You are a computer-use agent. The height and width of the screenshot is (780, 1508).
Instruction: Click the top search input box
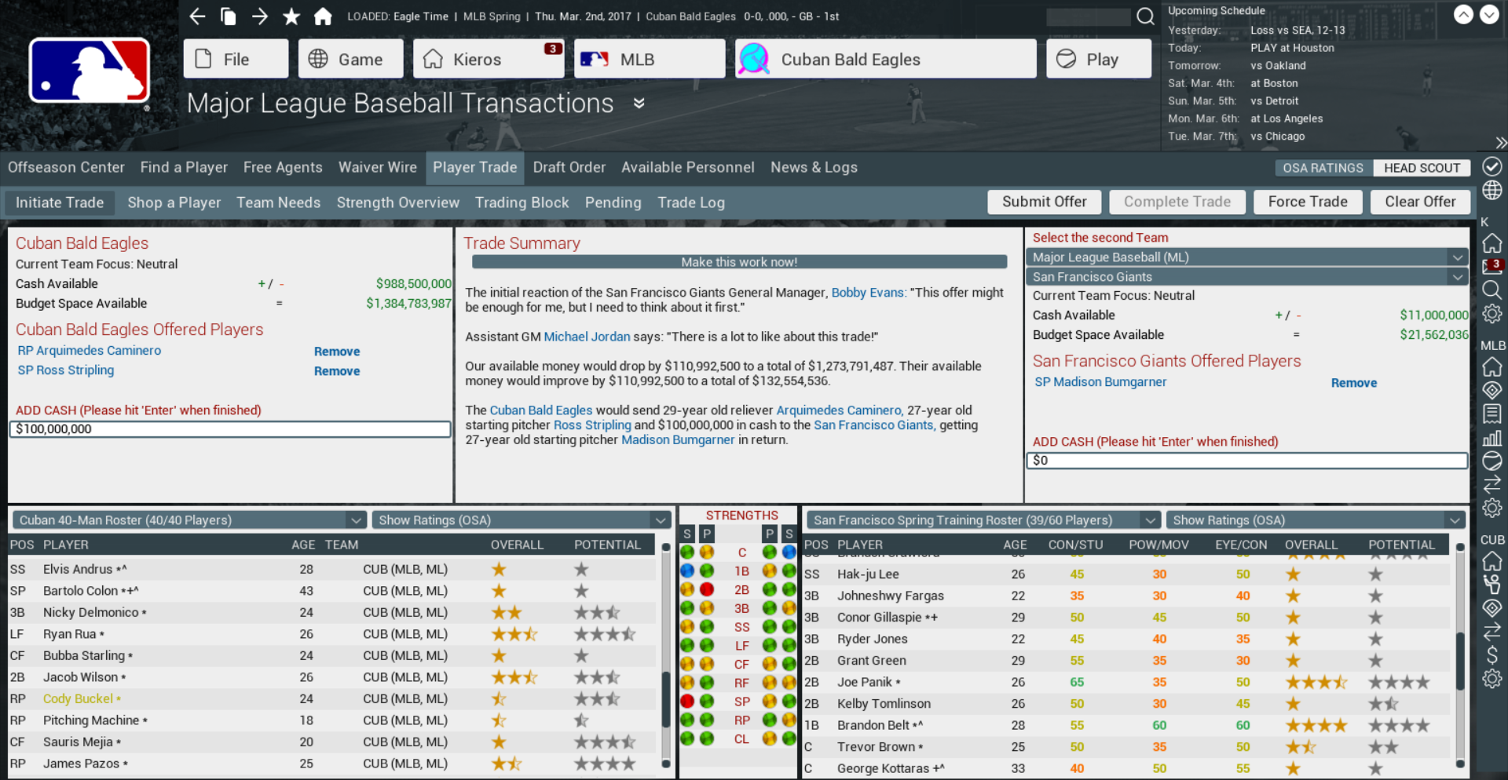tap(1089, 16)
